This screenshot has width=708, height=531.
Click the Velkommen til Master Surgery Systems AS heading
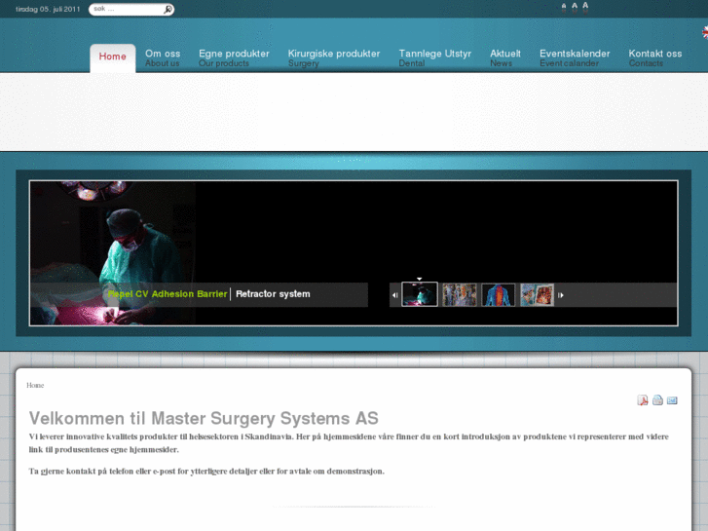(x=204, y=419)
